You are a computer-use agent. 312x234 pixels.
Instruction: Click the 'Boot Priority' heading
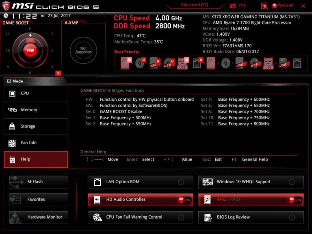click(127, 52)
